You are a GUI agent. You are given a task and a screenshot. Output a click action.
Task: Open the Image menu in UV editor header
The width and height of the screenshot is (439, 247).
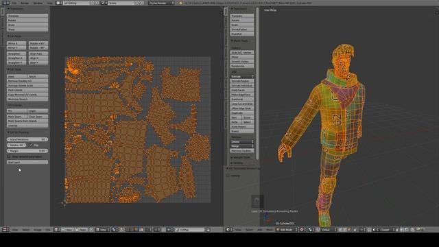pos(38,230)
